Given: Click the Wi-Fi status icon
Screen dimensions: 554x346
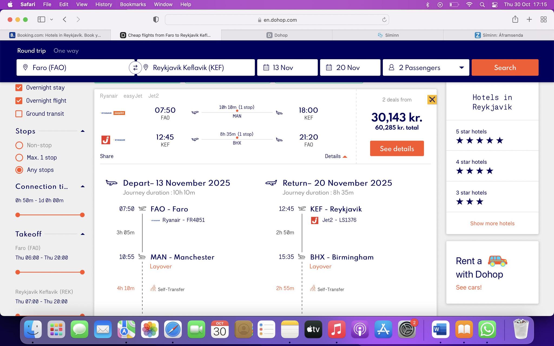Looking at the screenshot, I should pyautogui.click(x=469, y=5).
